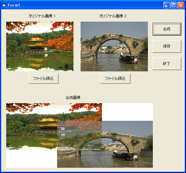The width and height of the screenshot is (186, 173).
Task: Click the Form1 title bar icon
Action: pos(4,5)
